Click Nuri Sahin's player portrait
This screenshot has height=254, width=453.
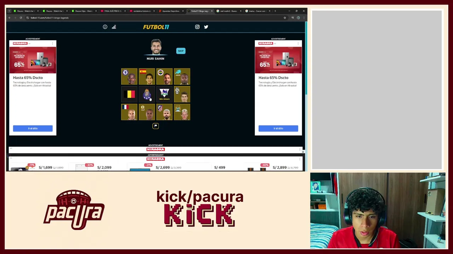[156, 47]
